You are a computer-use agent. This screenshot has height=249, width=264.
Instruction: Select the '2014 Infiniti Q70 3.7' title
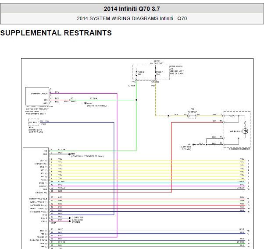point(132,9)
